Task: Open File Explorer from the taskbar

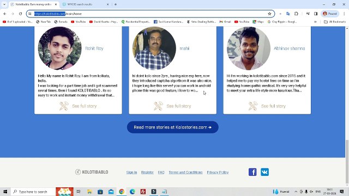Action: 89,192
